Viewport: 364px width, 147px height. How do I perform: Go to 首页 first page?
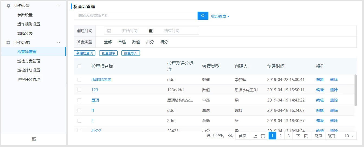coord(243,136)
